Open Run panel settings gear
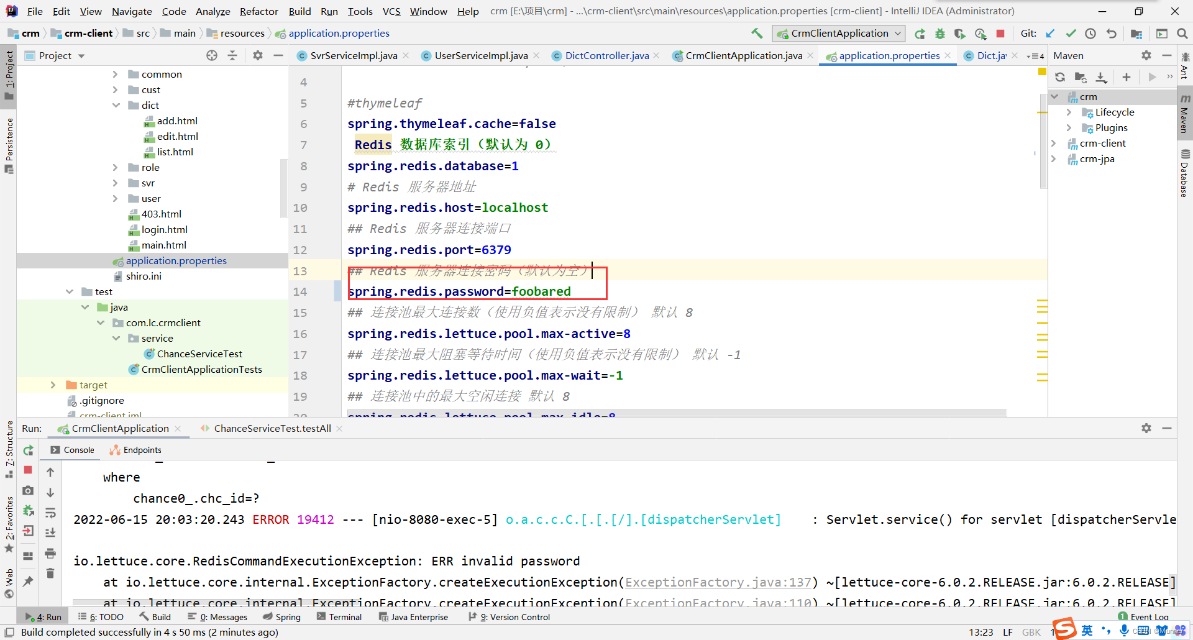Screen dimensions: 1193x640 1146,428
